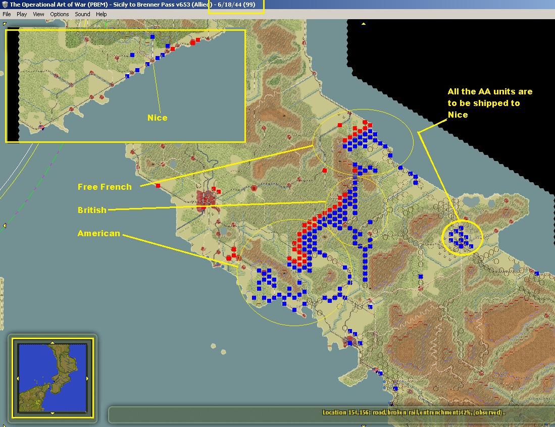Open the View menu
This screenshot has height=427, width=555.
[x=38, y=14]
